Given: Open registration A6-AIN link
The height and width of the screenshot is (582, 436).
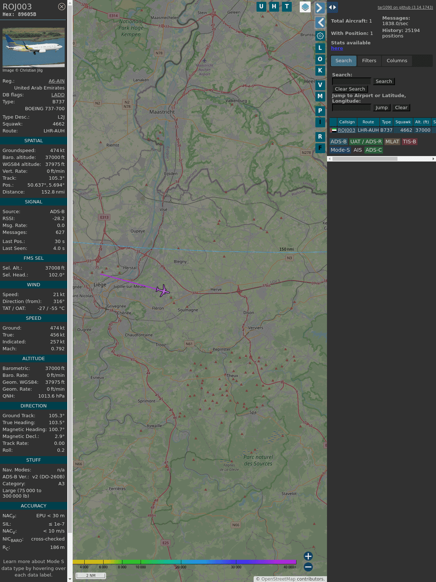Looking at the screenshot, I should tap(57, 81).
